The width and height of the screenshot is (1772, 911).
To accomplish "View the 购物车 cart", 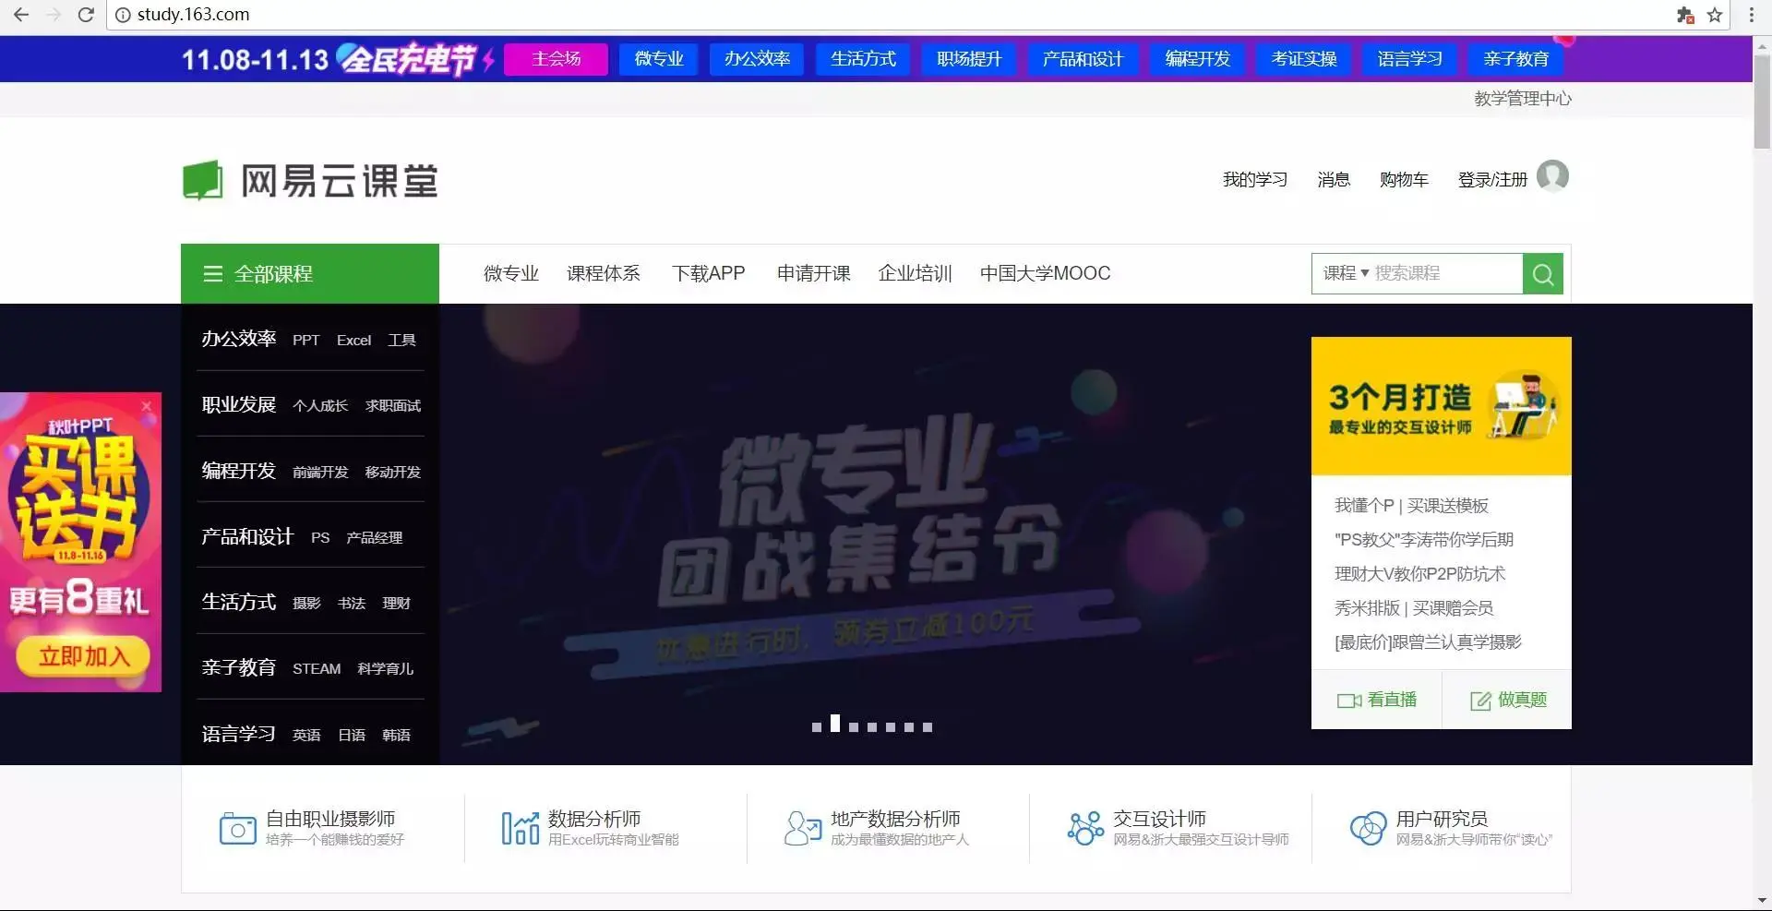I will point(1404,180).
